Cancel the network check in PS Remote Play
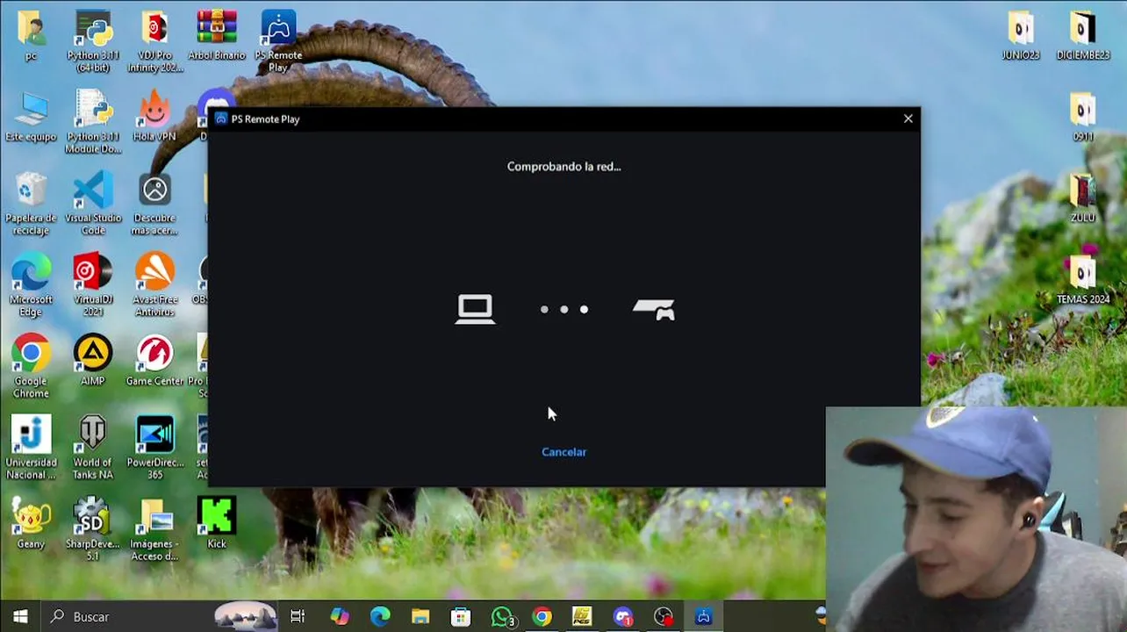This screenshot has height=632, width=1127. [563, 452]
